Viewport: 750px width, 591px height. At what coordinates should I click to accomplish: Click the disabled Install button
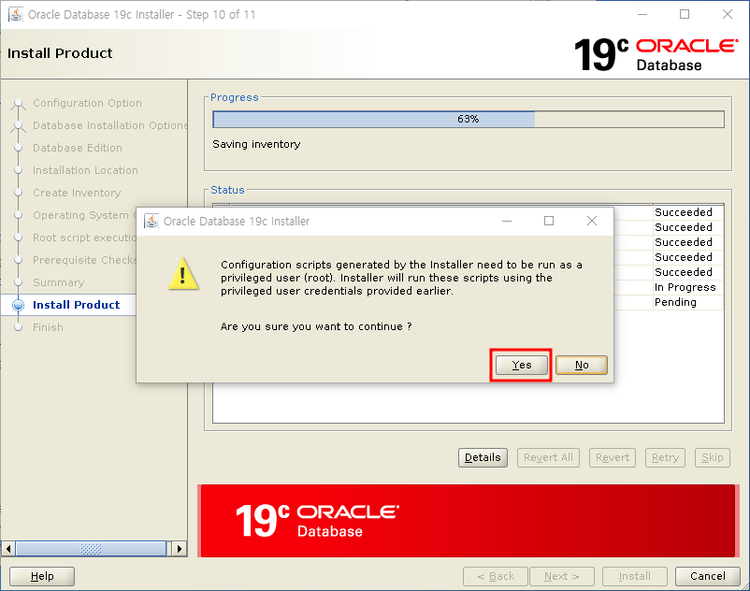(x=635, y=576)
